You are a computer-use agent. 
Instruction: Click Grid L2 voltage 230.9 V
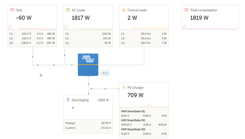tap(26, 38)
